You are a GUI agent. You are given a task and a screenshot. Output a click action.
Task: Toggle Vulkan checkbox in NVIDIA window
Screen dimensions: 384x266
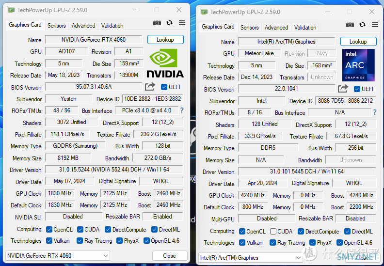coord(49,241)
